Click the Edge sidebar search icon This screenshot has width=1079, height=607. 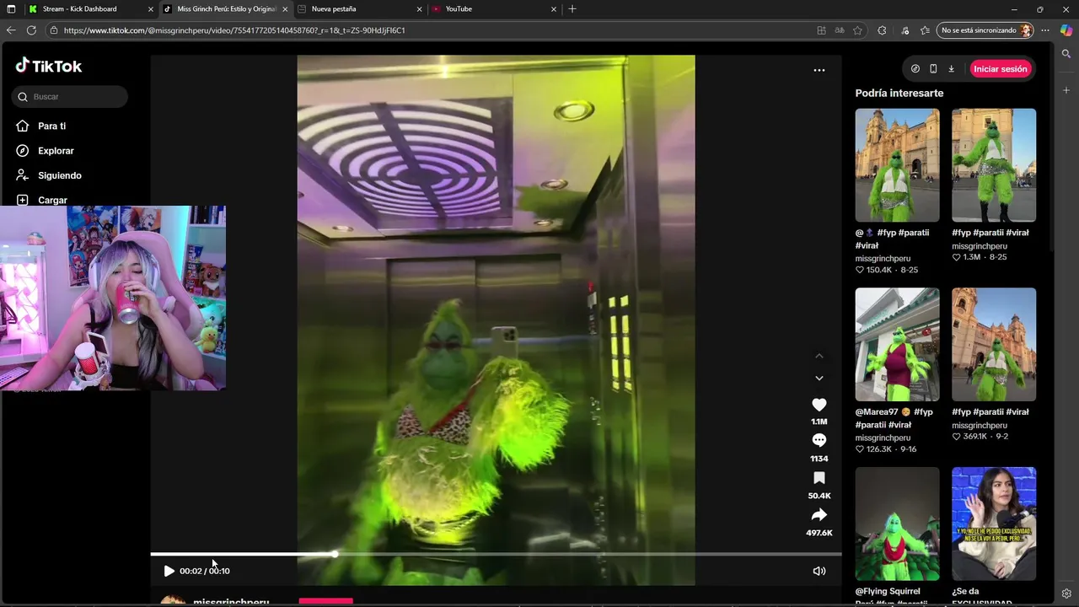pos(1066,54)
